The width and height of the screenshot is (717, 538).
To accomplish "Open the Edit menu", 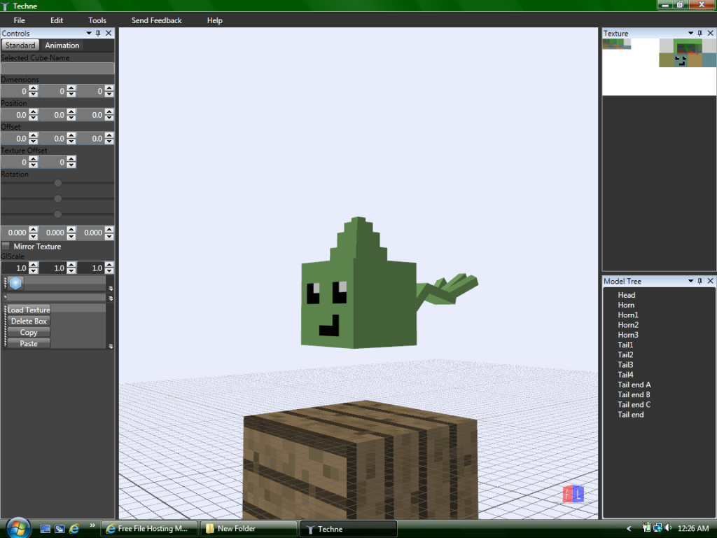I will click(57, 20).
